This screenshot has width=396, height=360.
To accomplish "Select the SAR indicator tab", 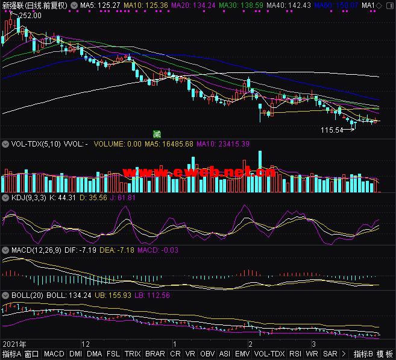I will (x=330, y=354).
